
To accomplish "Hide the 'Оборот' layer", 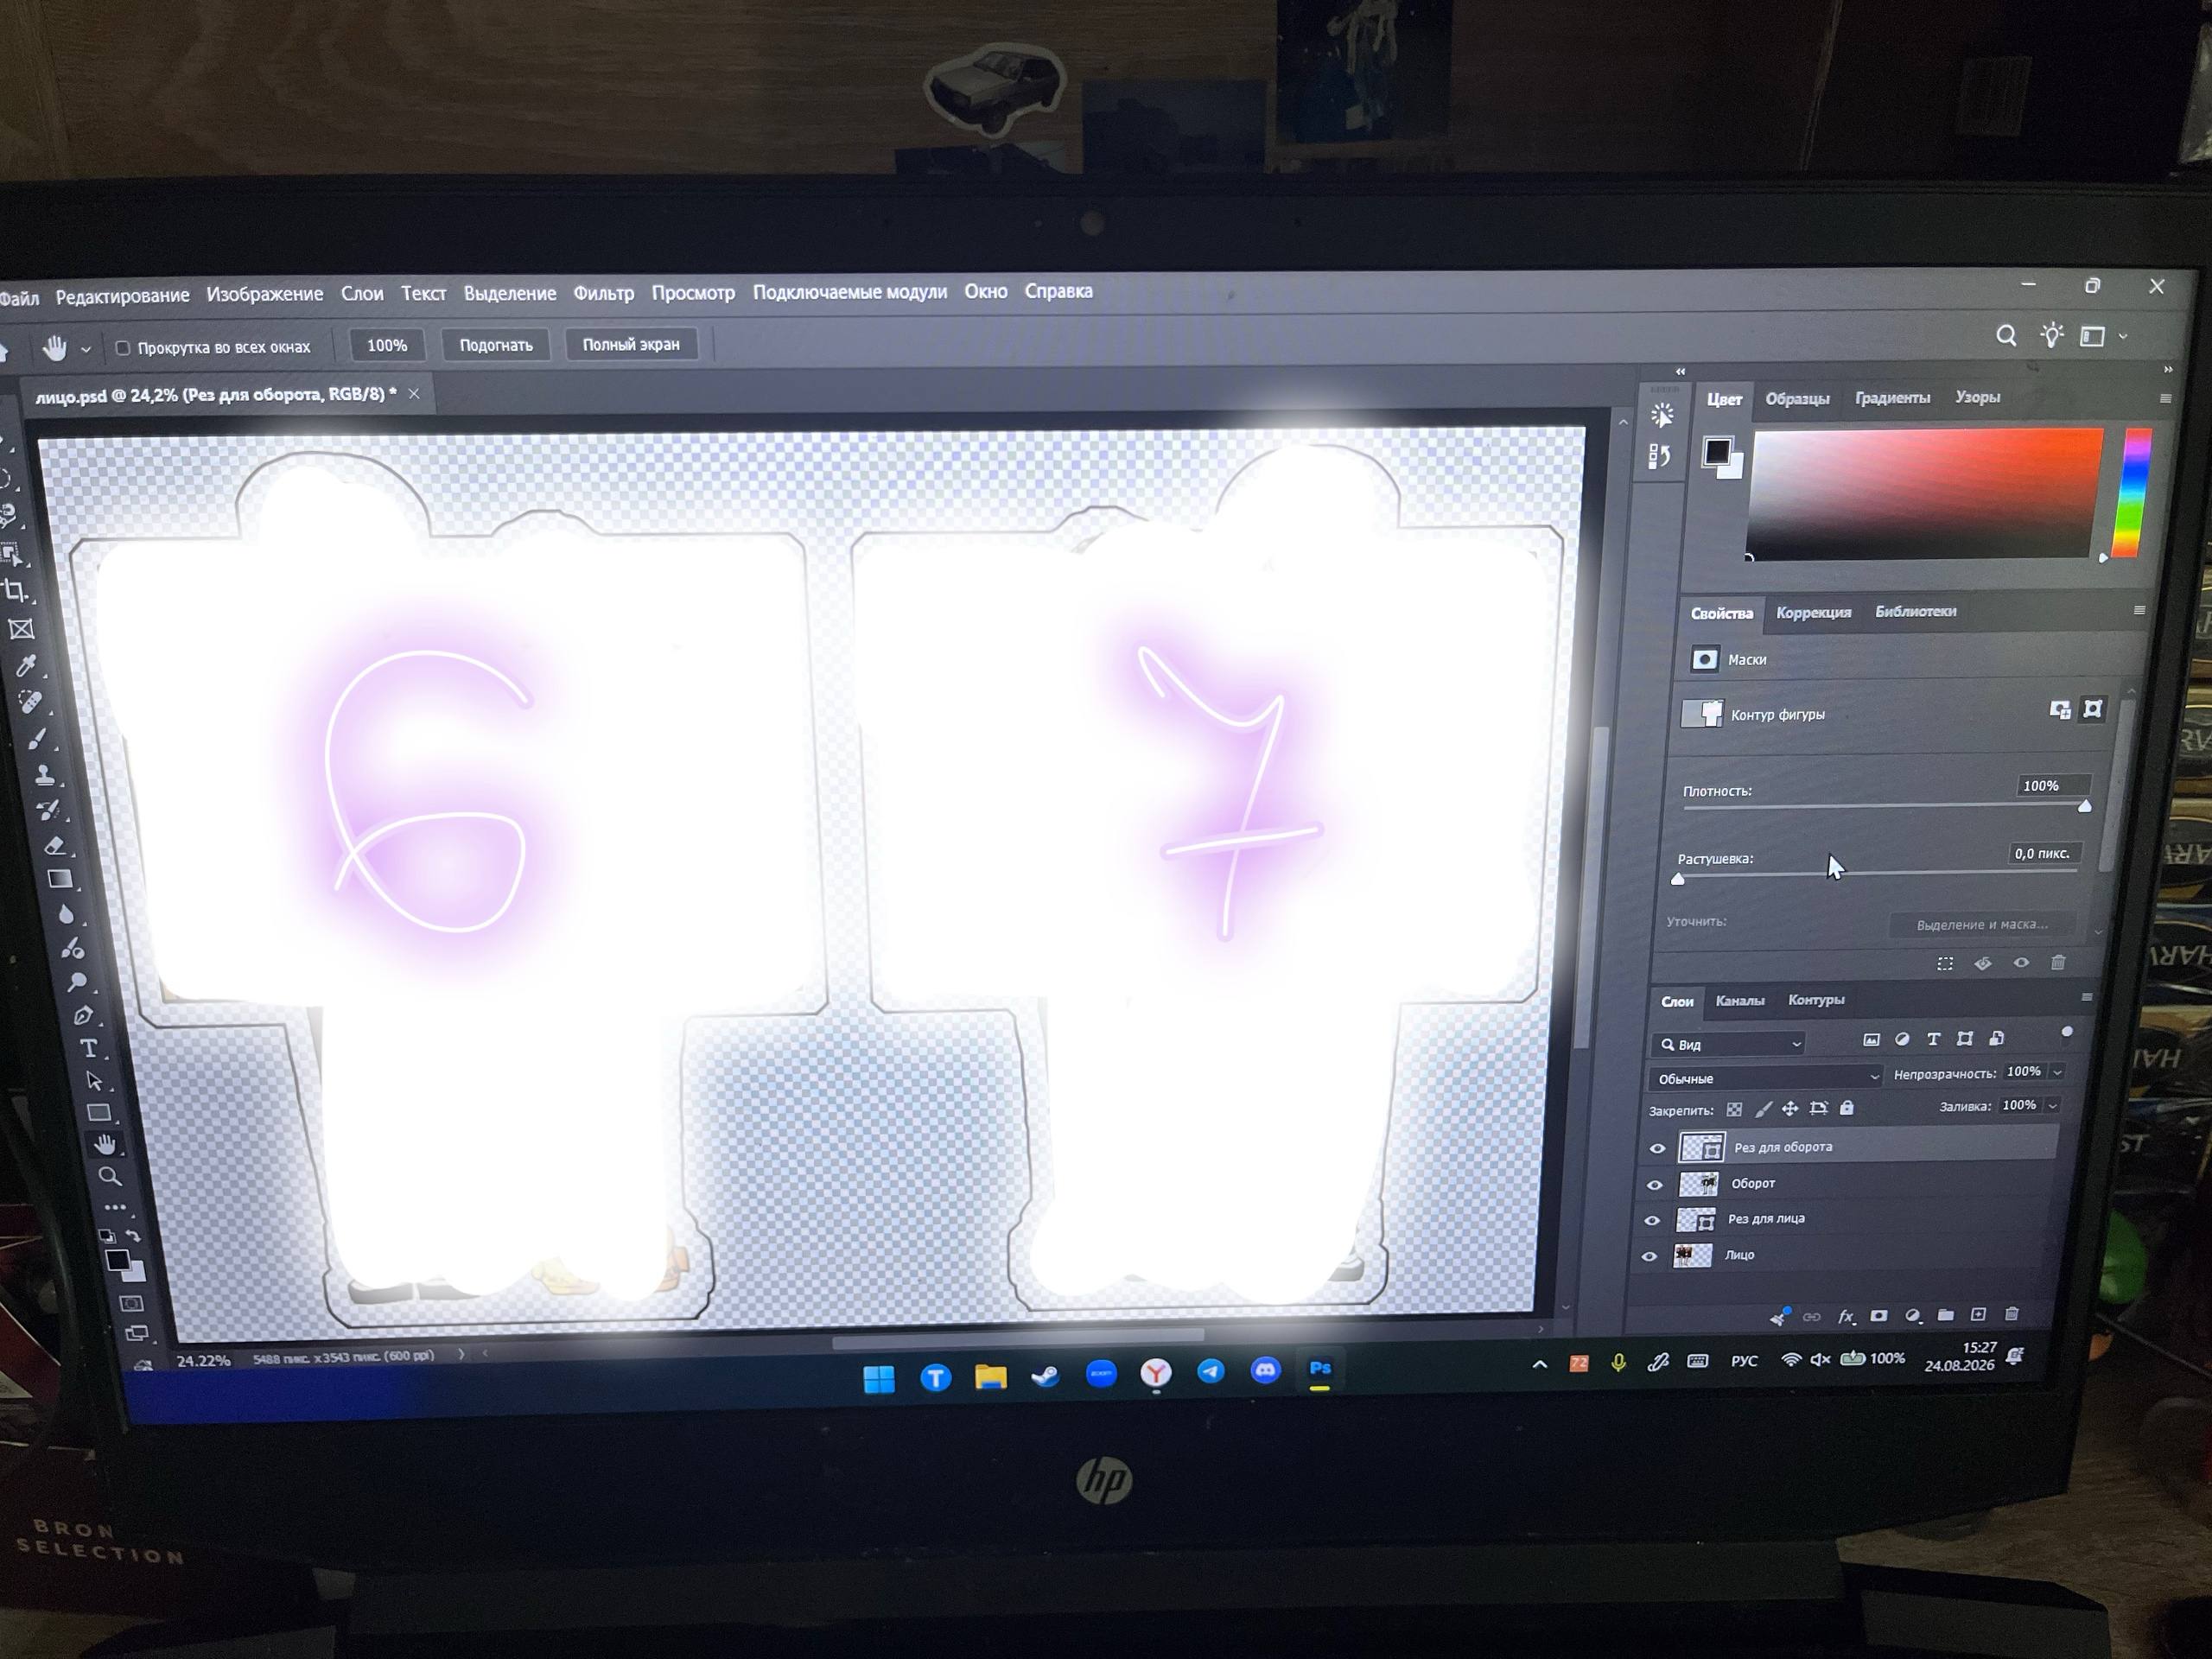I will [1655, 1185].
